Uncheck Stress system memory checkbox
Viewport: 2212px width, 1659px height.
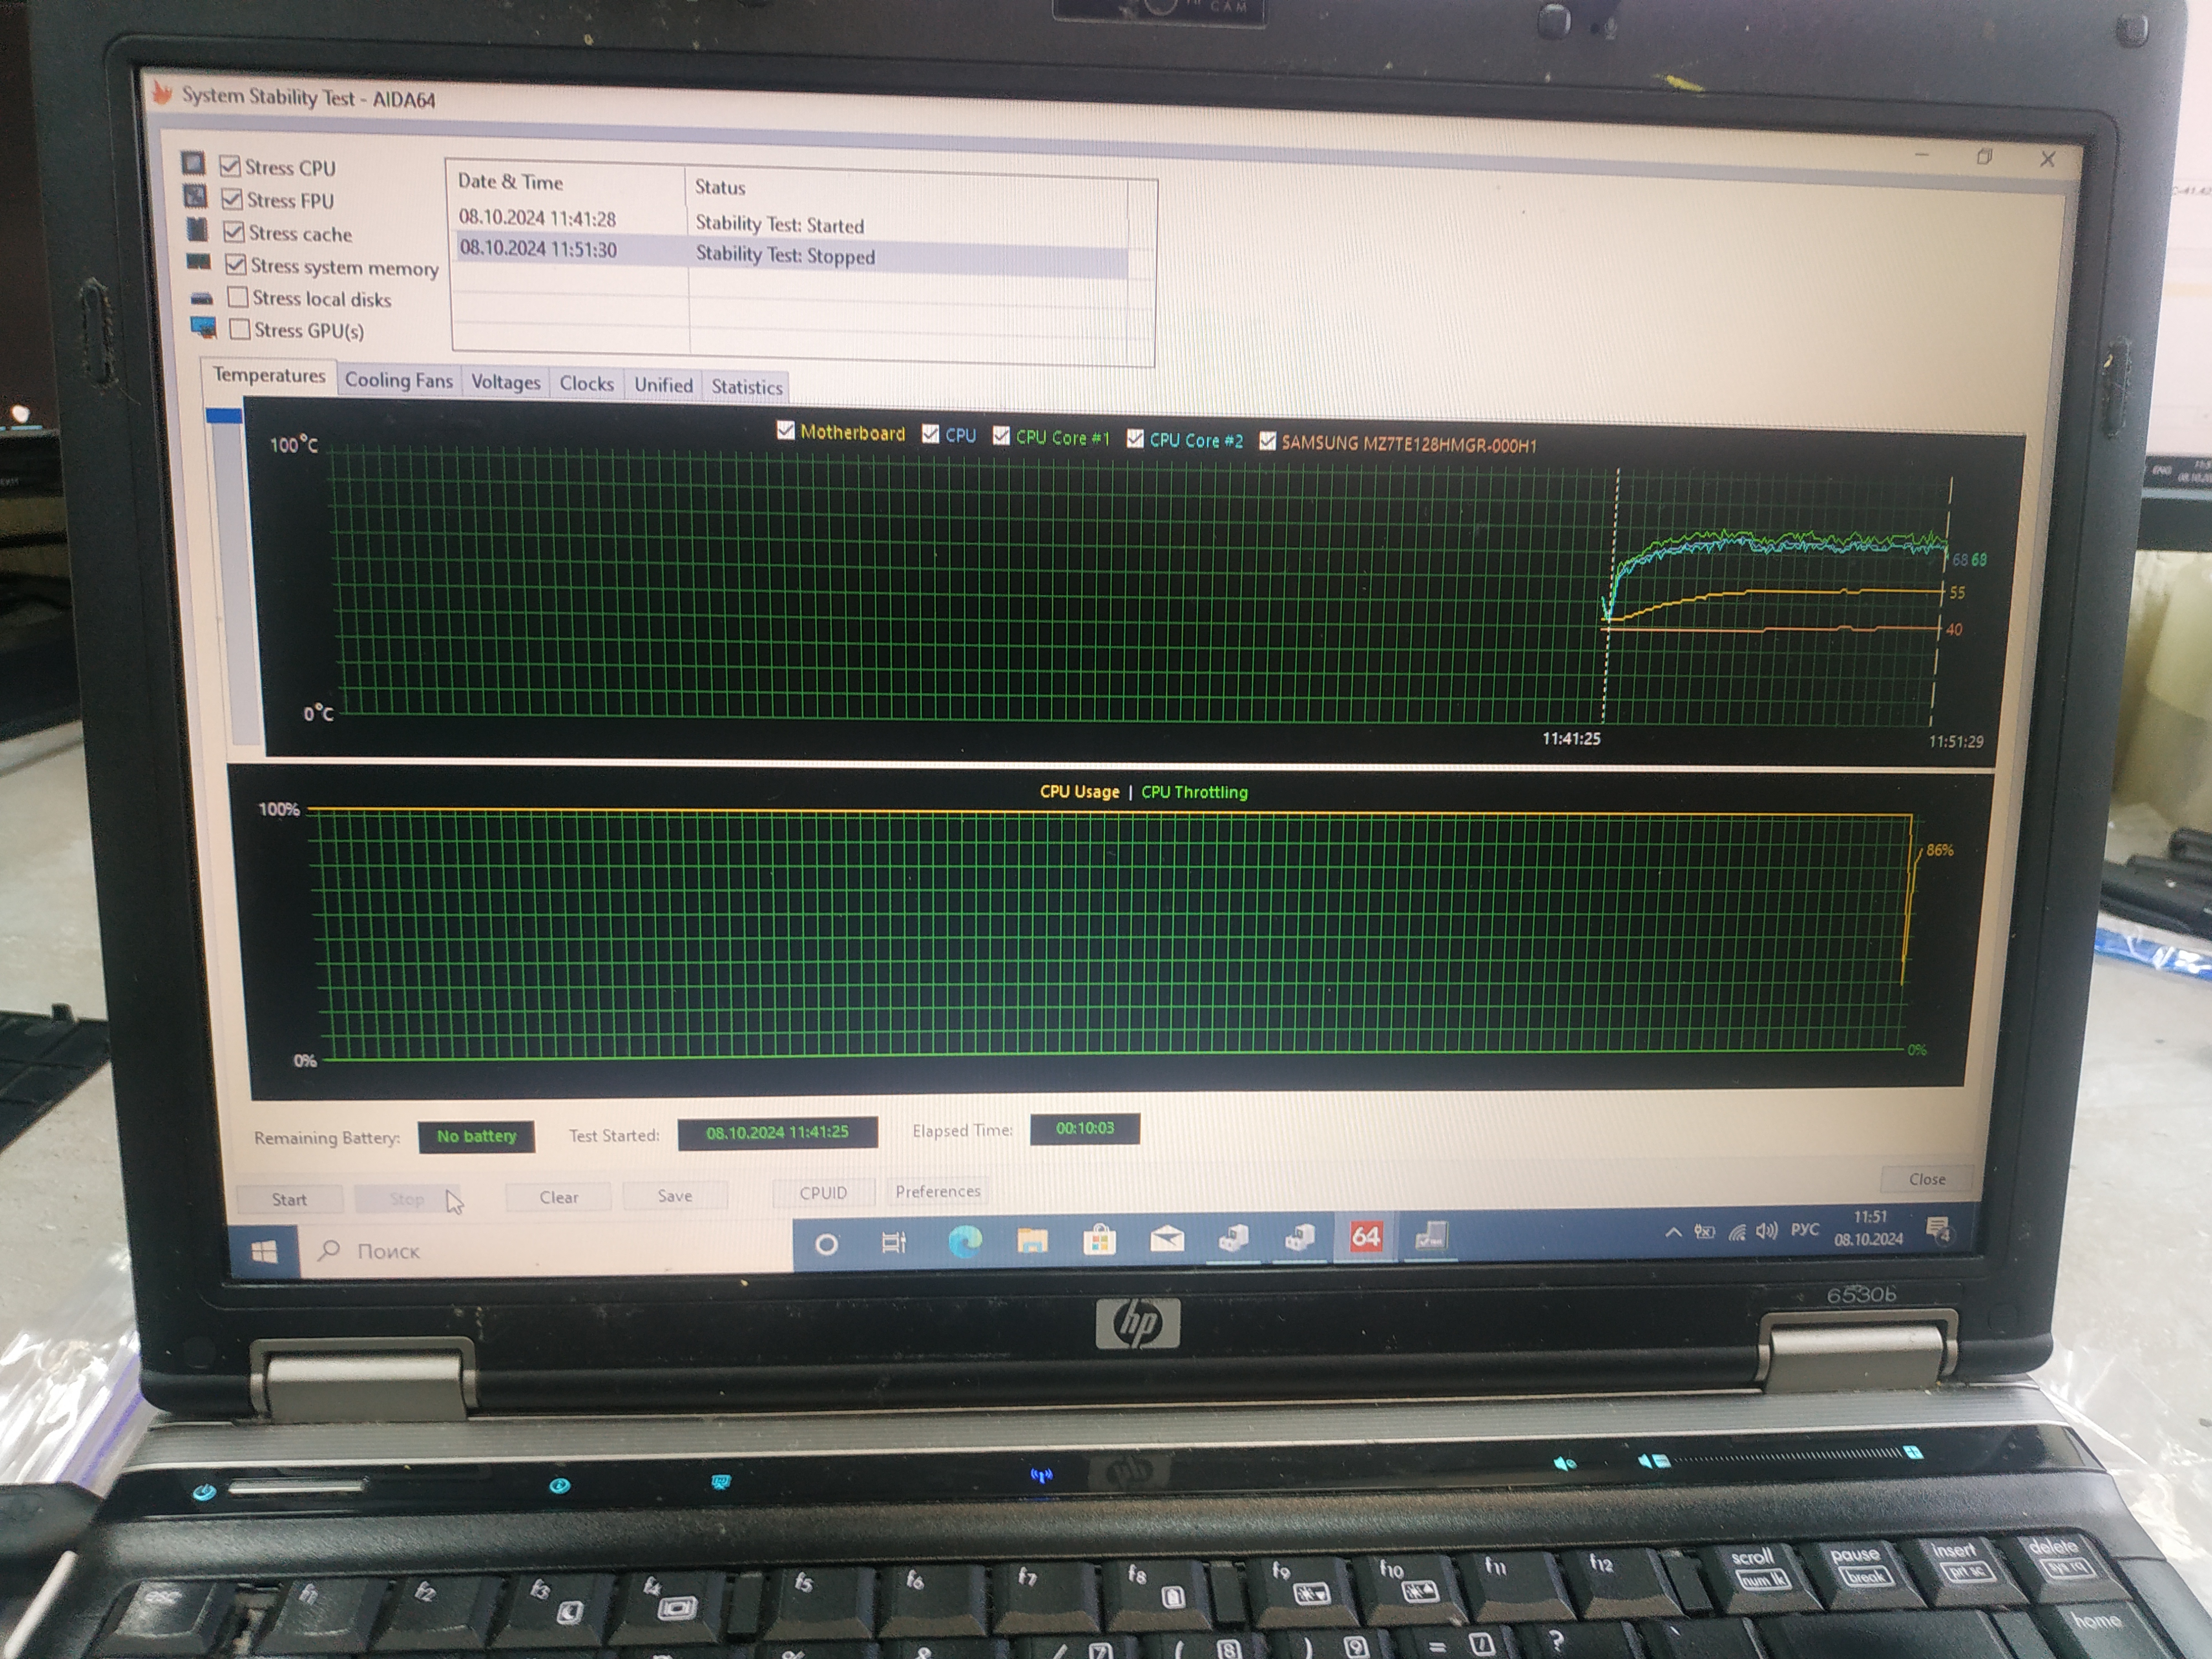click(x=236, y=264)
